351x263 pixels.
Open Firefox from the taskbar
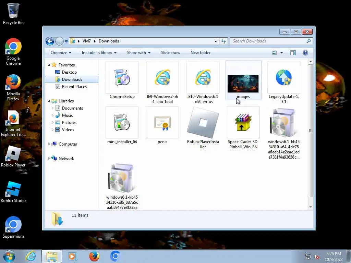[94, 256]
